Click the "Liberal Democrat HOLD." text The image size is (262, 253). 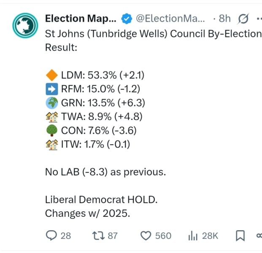(101, 199)
